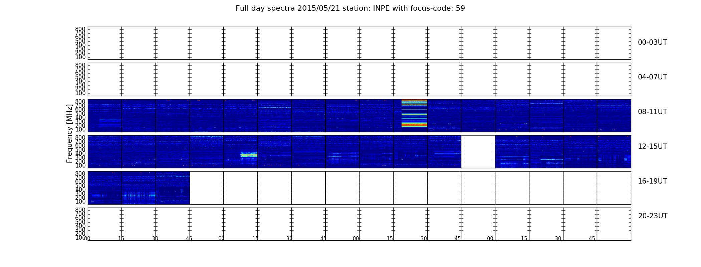701x267 pixels.
Task: Select the '12-15UT' row label
Action: 653,147
